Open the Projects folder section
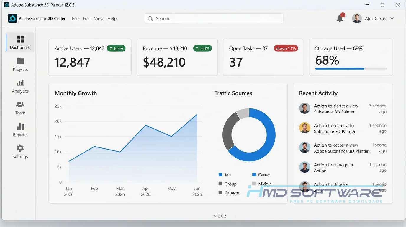 (20, 64)
